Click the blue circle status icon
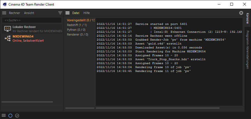The image size is (251, 119). (x=10, y=115)
